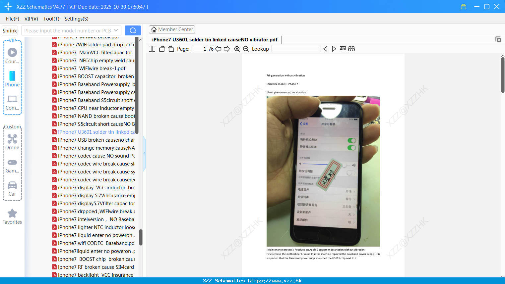Open the File(F) menu

pos(13,19)
